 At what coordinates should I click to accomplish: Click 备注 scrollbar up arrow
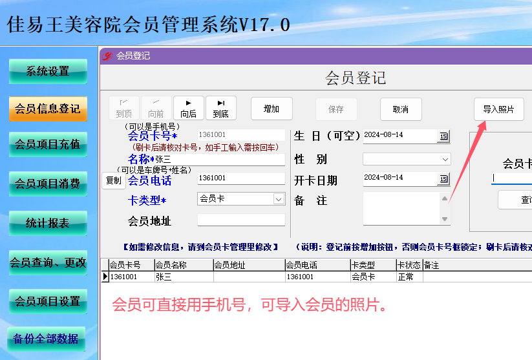445,198
